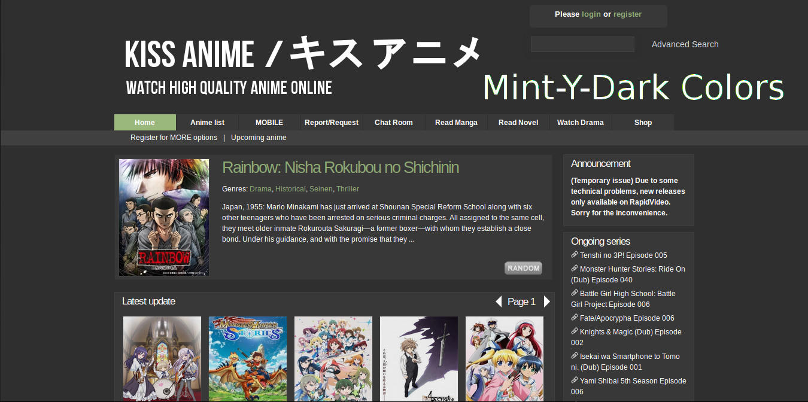Open the Upcoming anime link
Screen dimensions: 808x402
[259, 138]
